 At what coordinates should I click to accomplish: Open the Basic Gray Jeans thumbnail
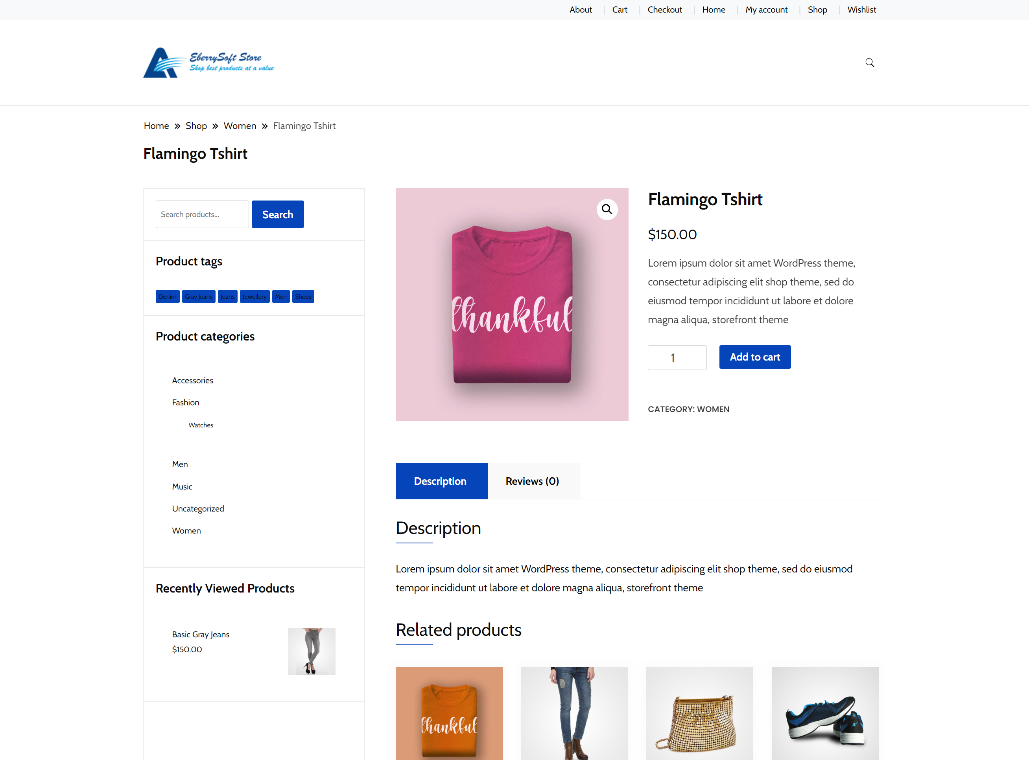[x=312, y=651]
